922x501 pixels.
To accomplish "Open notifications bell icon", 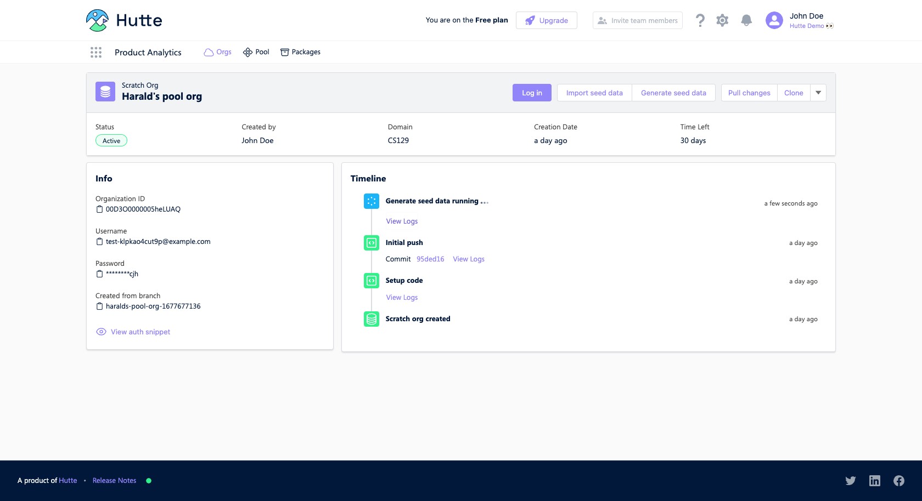I will (x=746, y=20).
